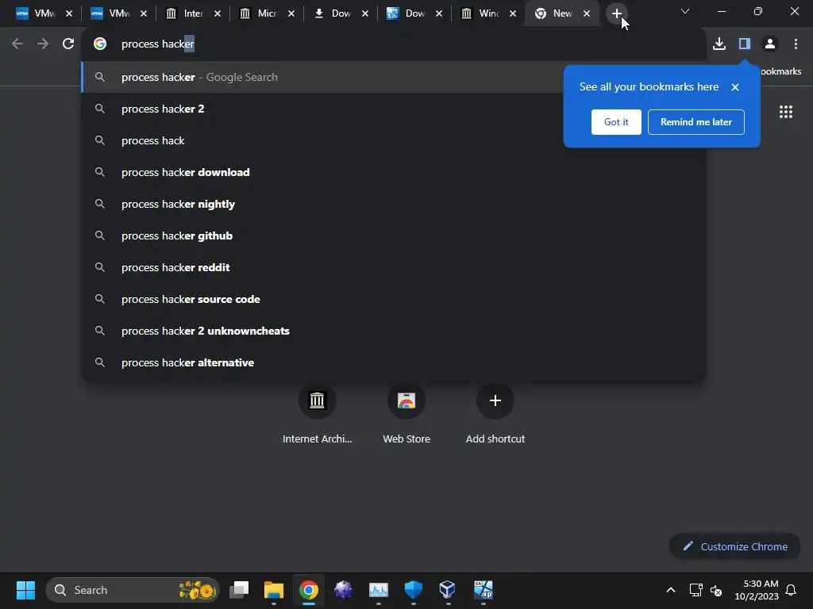Click Chrome icon on taskbar
Screen dimensions: 813x609
(x=309, y=590)
